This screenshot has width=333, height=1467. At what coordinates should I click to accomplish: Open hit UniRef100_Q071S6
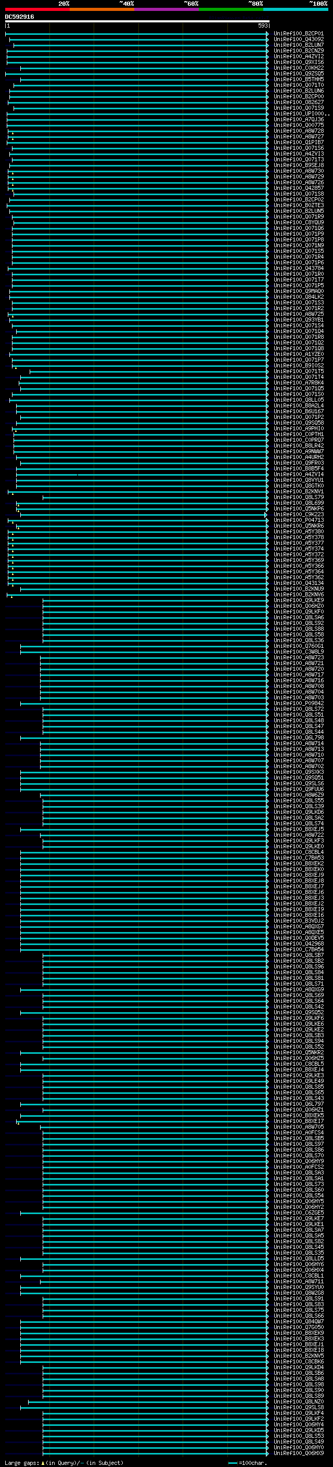pyautogui.click(x=298, y=148)
